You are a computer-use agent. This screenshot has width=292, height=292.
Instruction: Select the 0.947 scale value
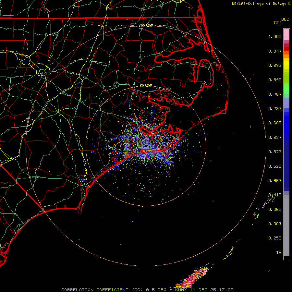275,51
